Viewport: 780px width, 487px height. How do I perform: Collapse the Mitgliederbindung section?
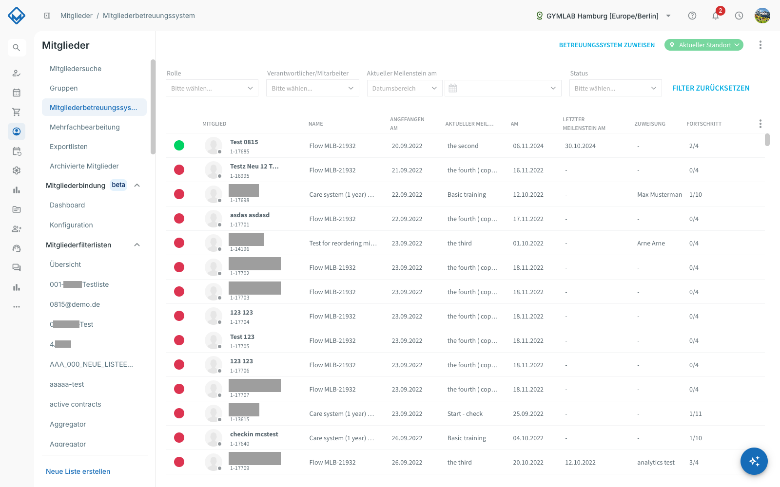(x=137, y=185)
